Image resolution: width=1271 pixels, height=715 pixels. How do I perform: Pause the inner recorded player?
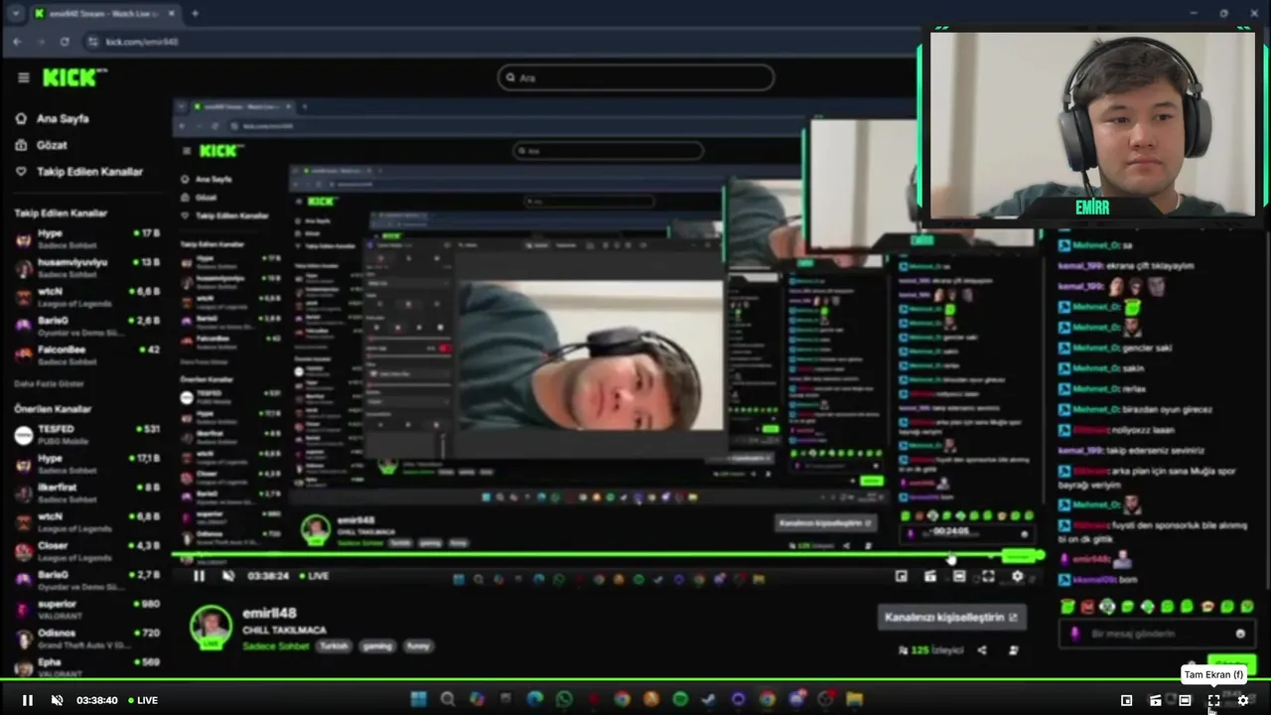[199, 576]
